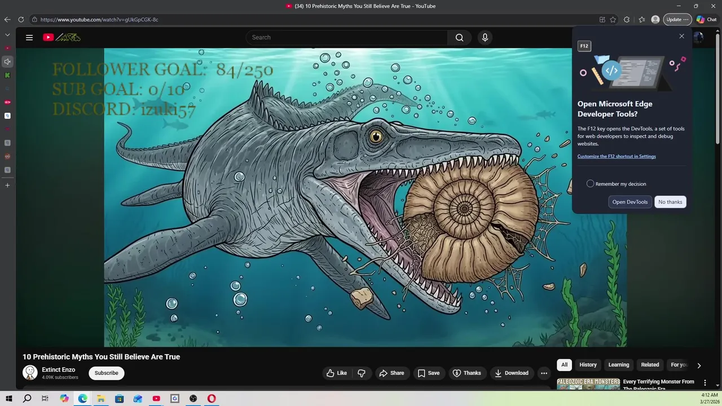Select the Related filter chip
This screenshot has width=722, height=406.
click(x=650, y=365)
